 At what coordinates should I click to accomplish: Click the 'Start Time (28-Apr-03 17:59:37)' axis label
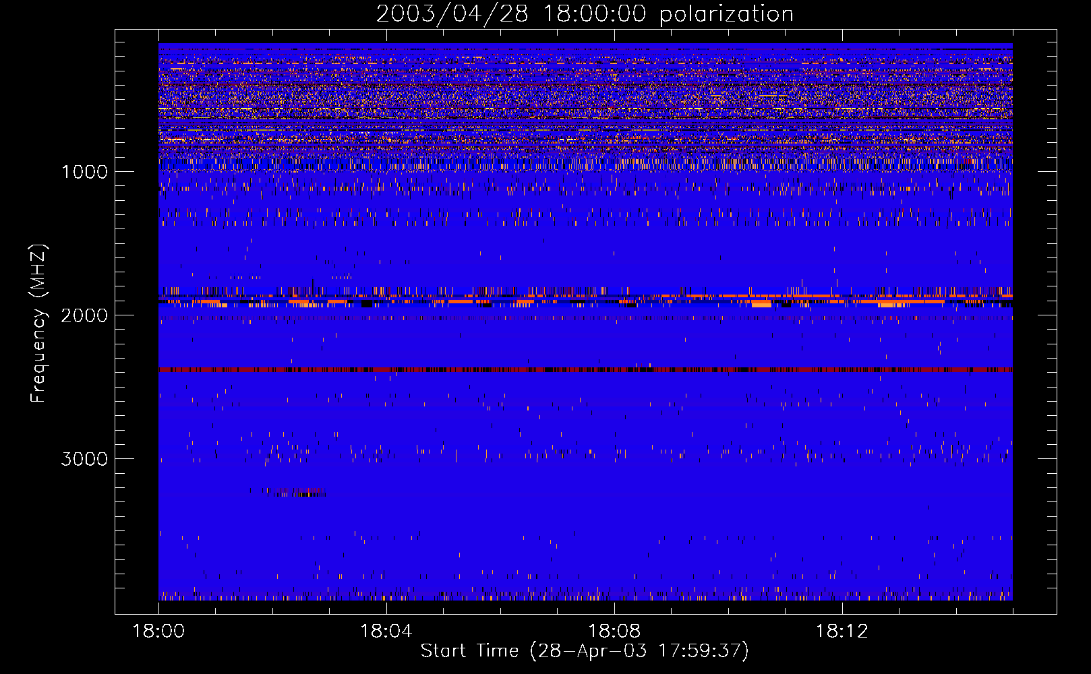coord(584,651)
